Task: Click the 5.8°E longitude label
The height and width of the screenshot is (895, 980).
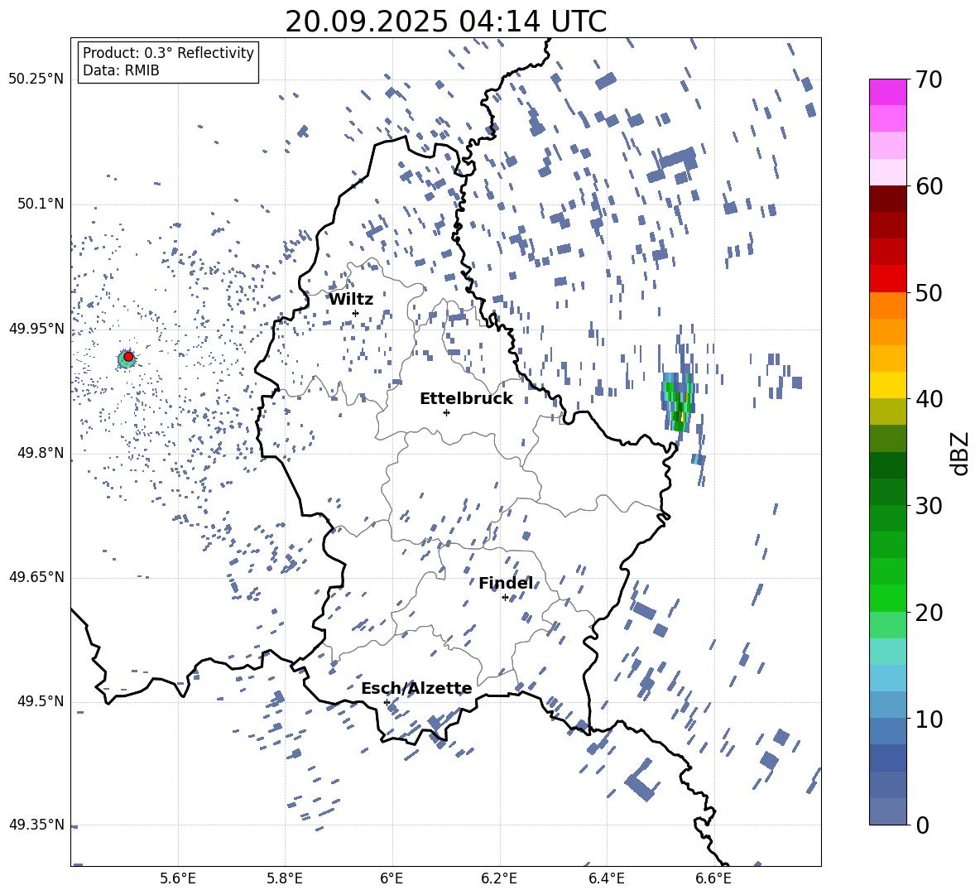Action: [285, 878]
